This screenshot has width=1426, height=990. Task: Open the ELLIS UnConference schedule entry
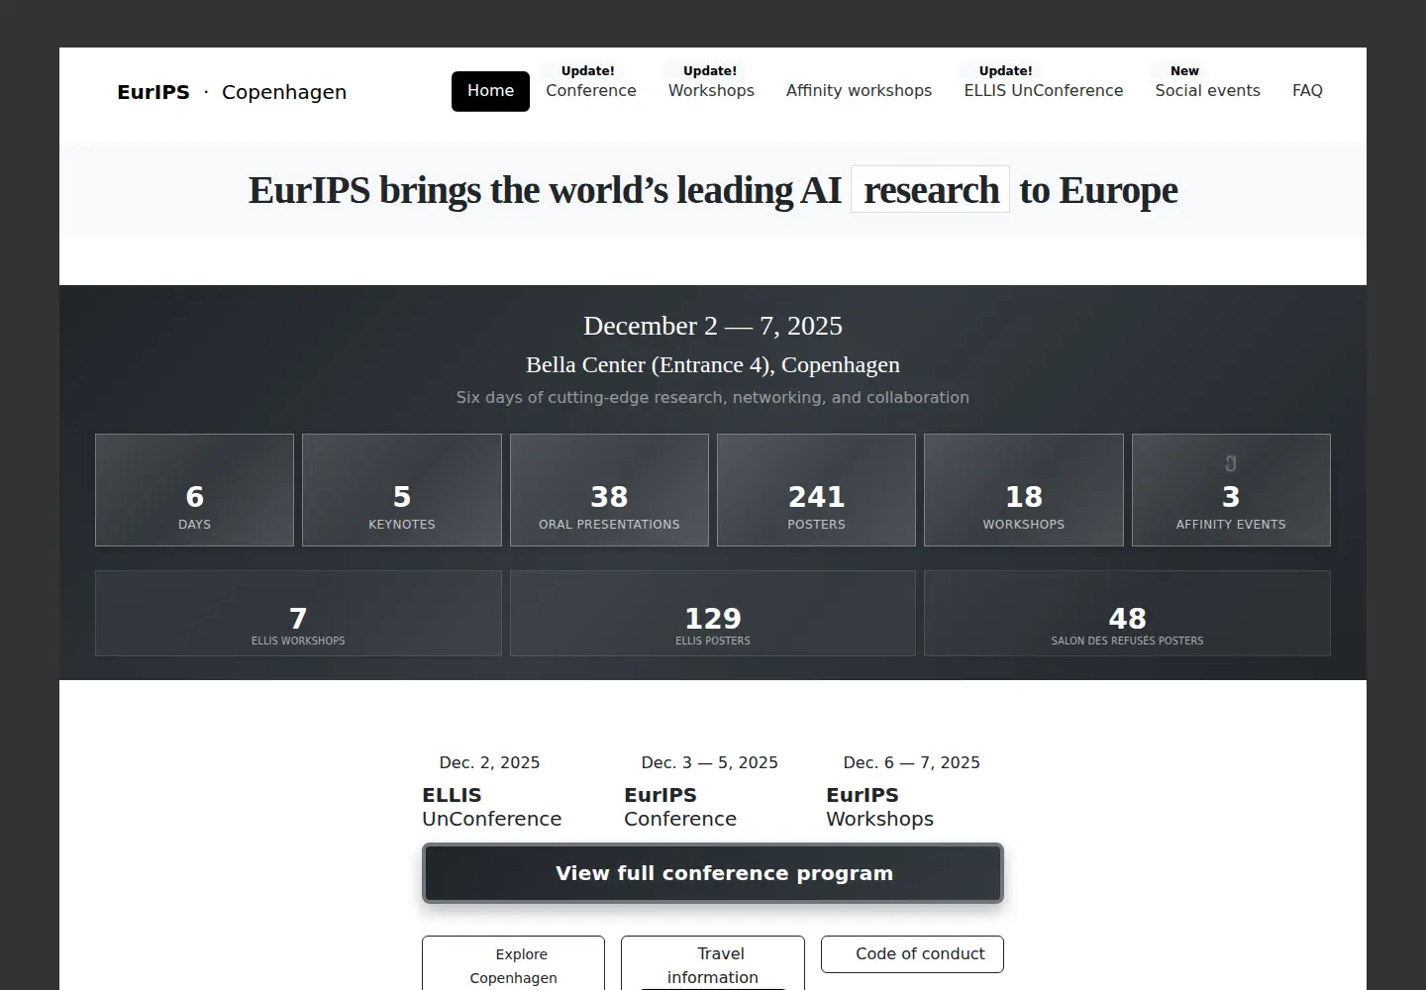(491, 807)
